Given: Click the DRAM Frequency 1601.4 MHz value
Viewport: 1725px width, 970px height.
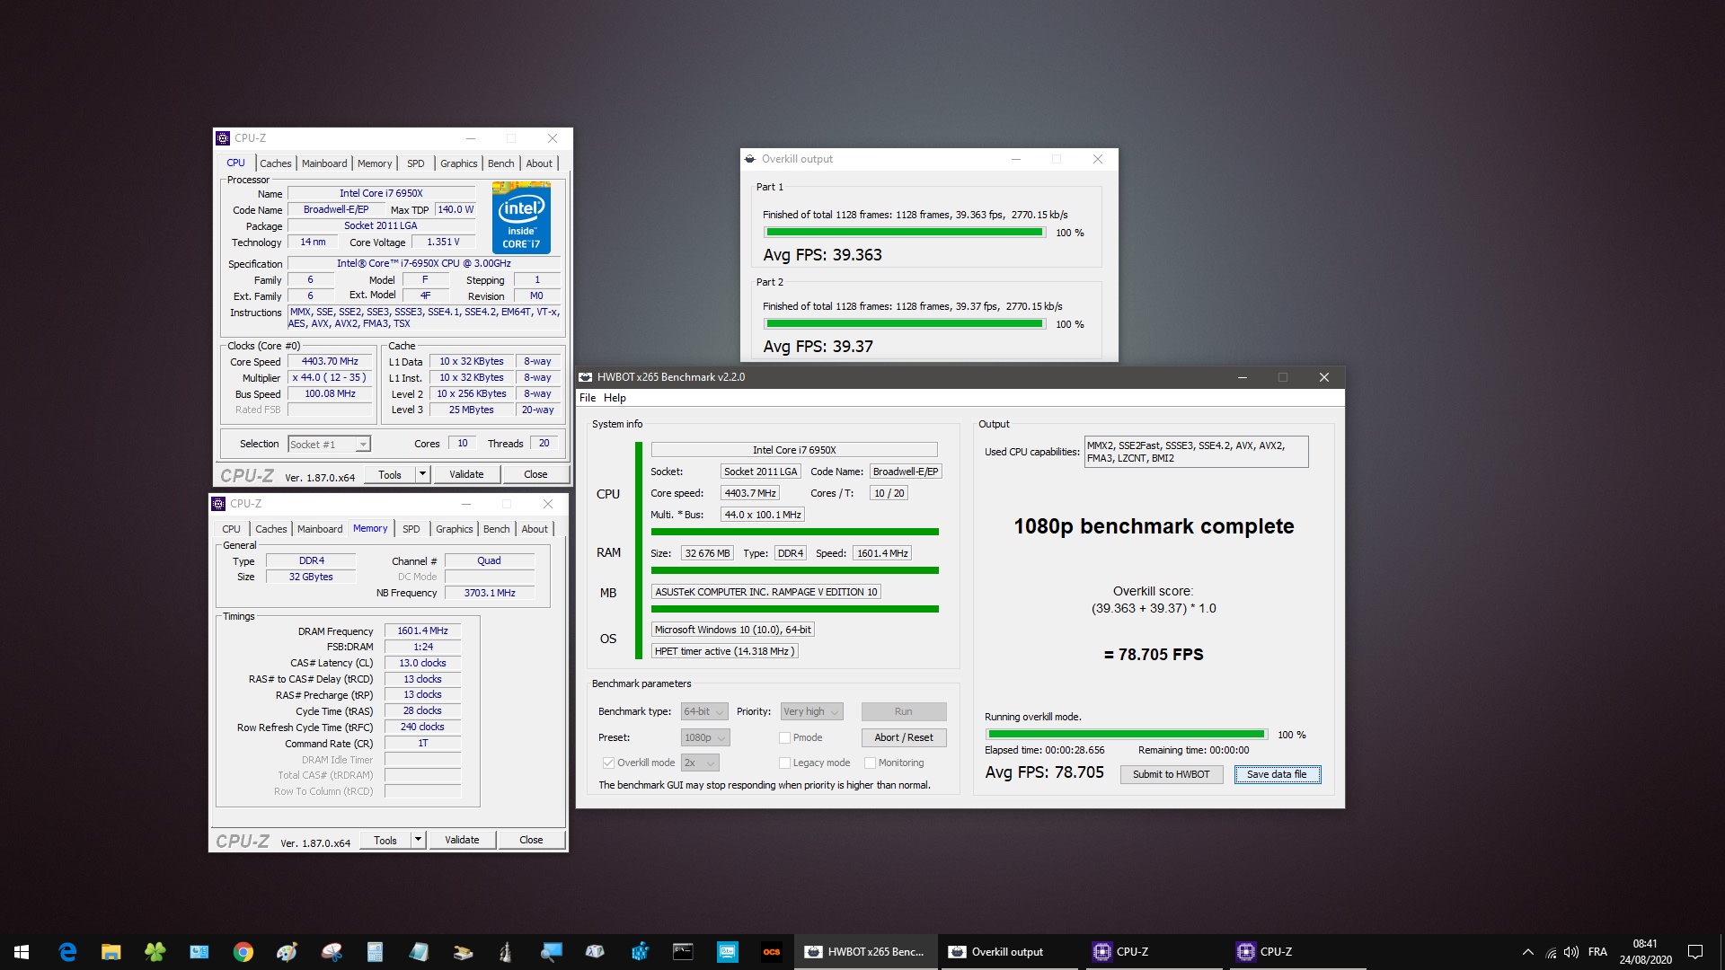Looking at the screenshot, I should pos(422,630).
